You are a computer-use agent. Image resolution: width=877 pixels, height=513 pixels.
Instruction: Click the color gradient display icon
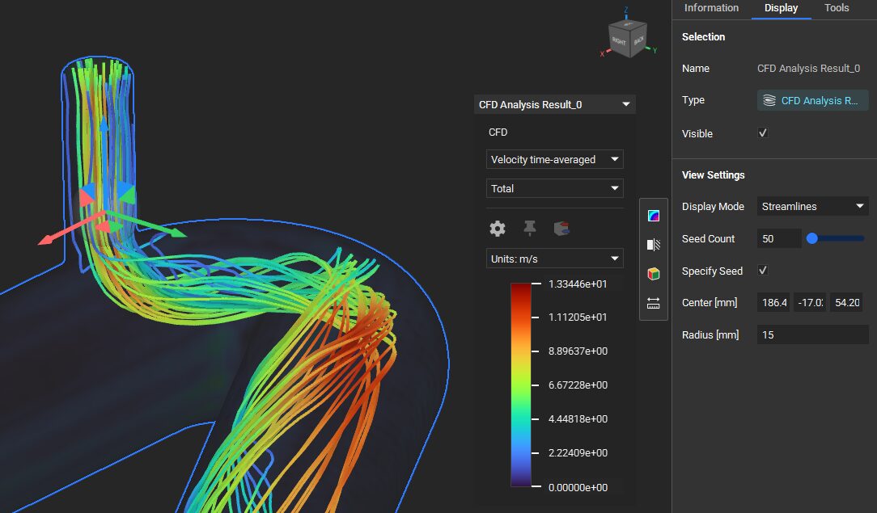pyautogui.click(x=654, y=216)
